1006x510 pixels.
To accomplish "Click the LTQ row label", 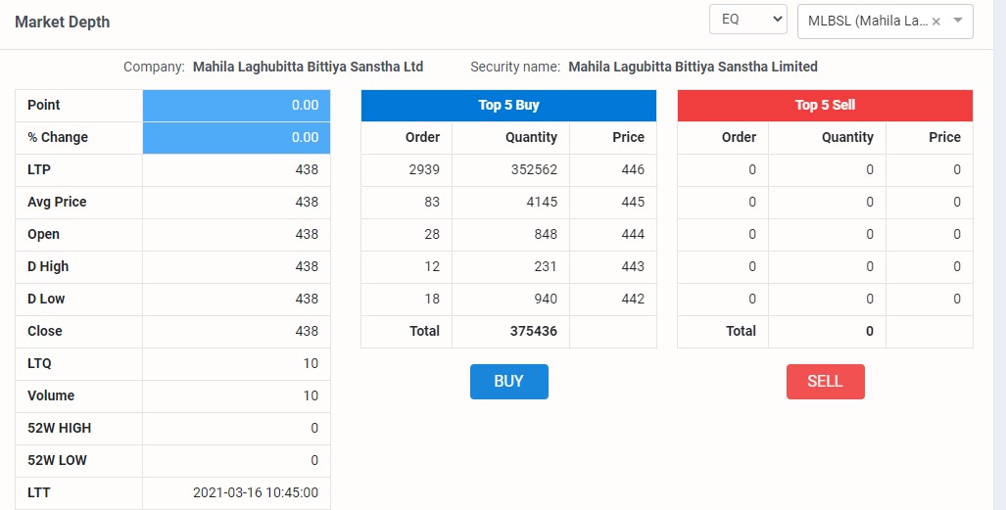I will [x=39, y=363].
